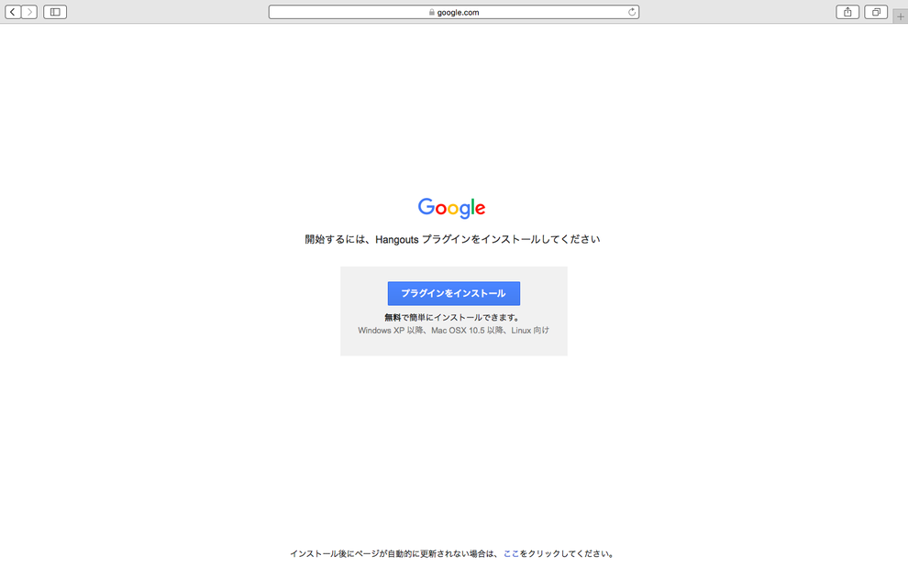Click the word Hangouts in the heading
This screenshot has width=908, height=567.
point(396,239)
